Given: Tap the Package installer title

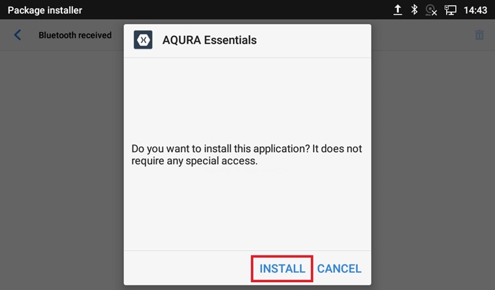Looking at the screenshot, I should [45, 10].
